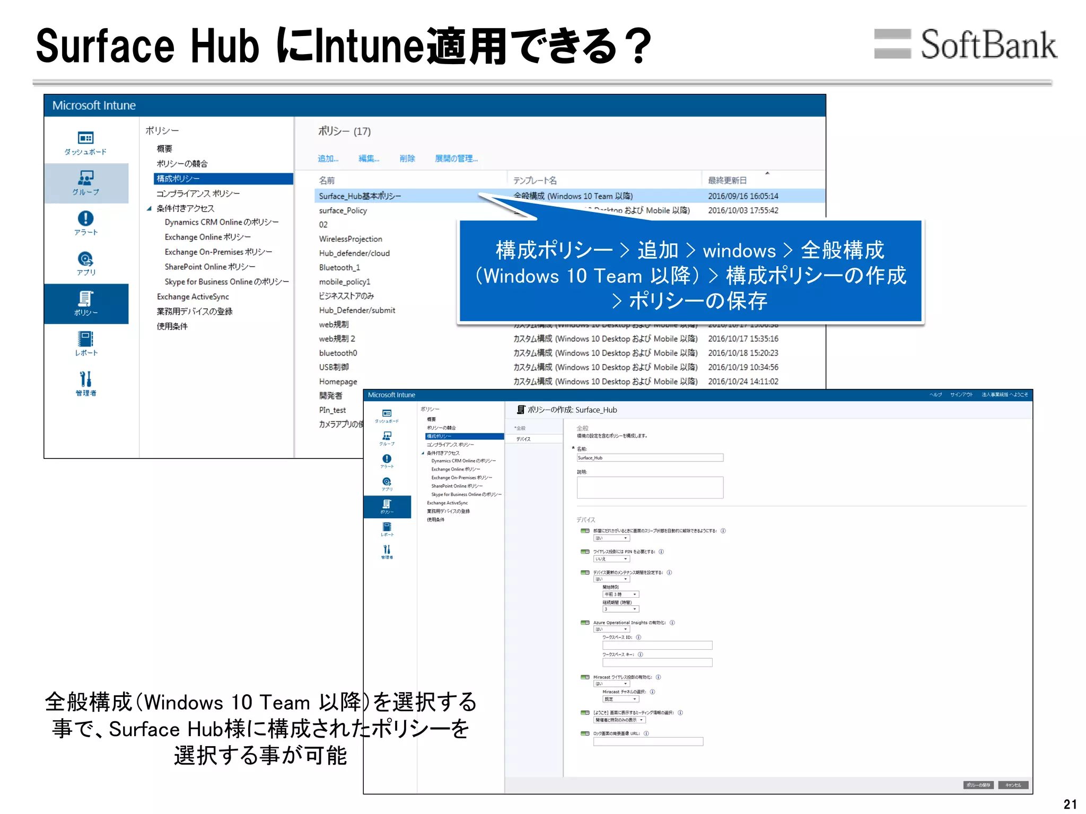Open the Miracast channel 既定 dropdown
The height and width of the screenshot is (814, 1086).
(620, 699)
